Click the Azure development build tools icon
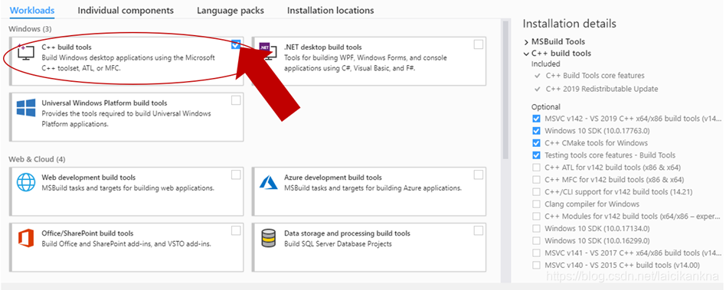The width and height of the screenshot is (726, 290). click(269, 182)
